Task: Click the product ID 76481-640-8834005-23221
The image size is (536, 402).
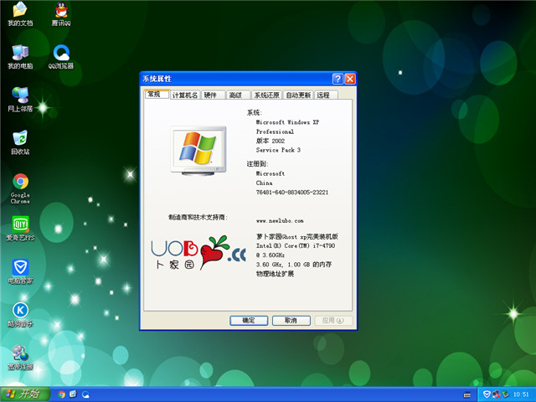Action: coord(292,192)
